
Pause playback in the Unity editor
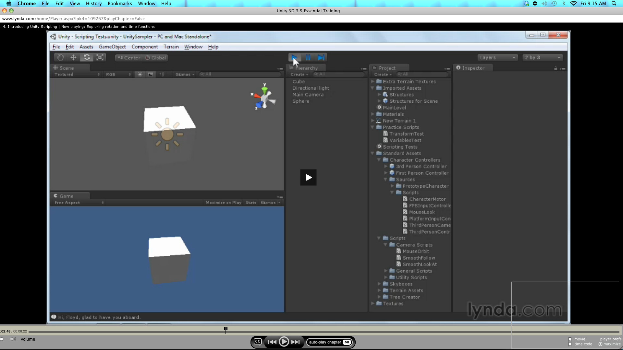308,57
